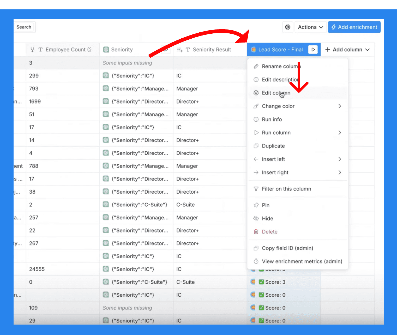This screenshot has height=335, width=397.
Task: Open Run info menu item
Action: click(298, 119)
